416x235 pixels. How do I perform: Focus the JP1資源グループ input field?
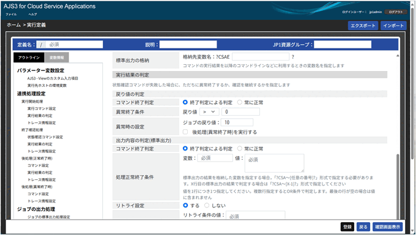(343, 45)
